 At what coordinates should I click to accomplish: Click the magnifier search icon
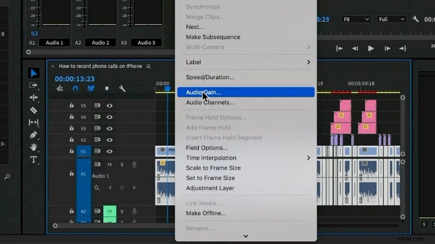(x=7, y=177)
